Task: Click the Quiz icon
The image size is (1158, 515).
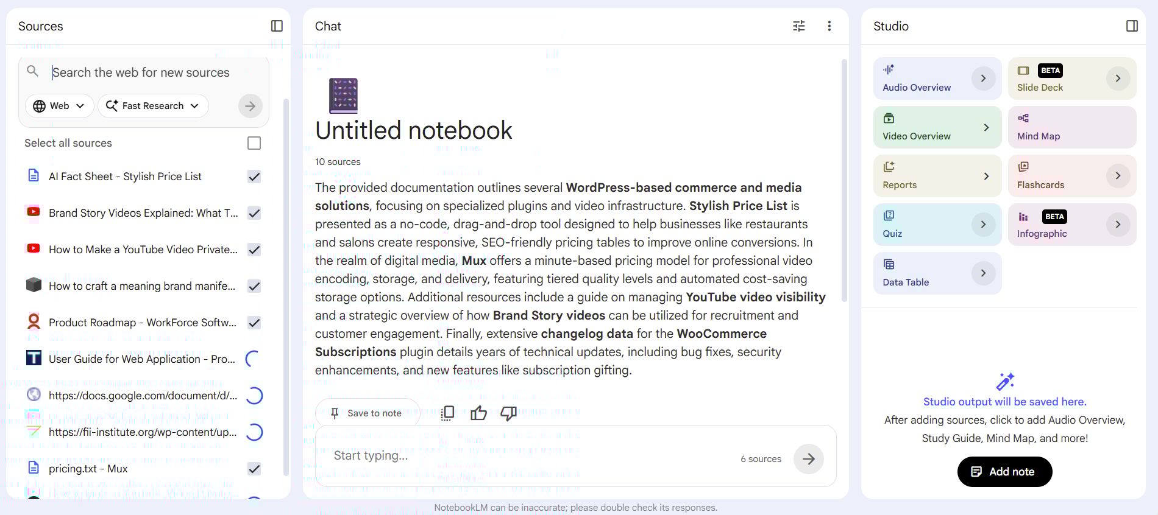Action: pyautogui.click(x=889, y=215)
